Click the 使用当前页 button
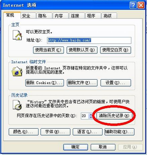 pyautogui.click(x=49, y=50)
